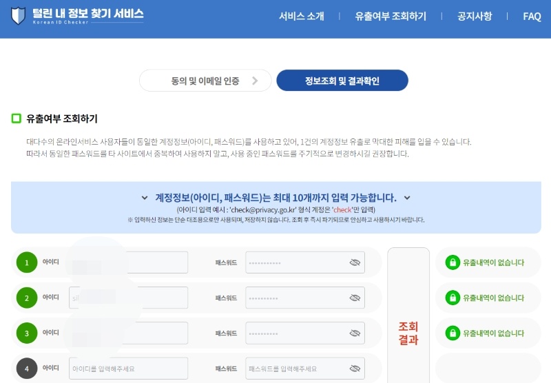
Task: Collapse notice using right chevron after 입력 가능합니다
Action: pyautogui.click(x=407, y=198)
